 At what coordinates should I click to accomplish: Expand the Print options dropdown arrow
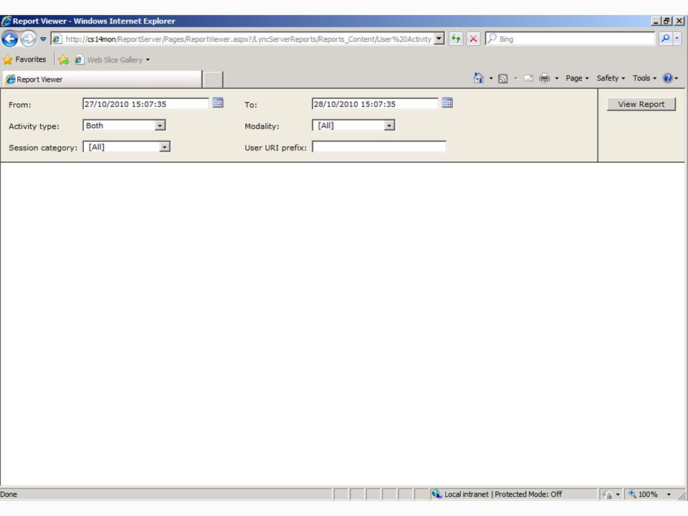(557, 79)
